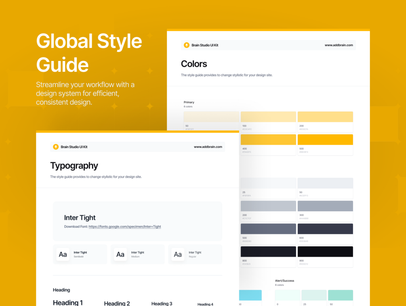This screenshot has width=406, height=306.
Task: Click the 'Heading 4' sample text
Action: 205,304
